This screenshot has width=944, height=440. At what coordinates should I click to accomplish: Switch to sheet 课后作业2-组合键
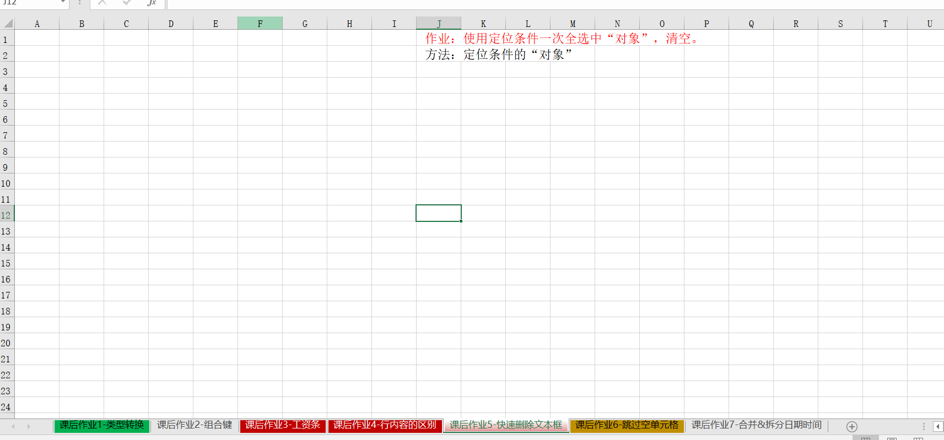[195, 426]
